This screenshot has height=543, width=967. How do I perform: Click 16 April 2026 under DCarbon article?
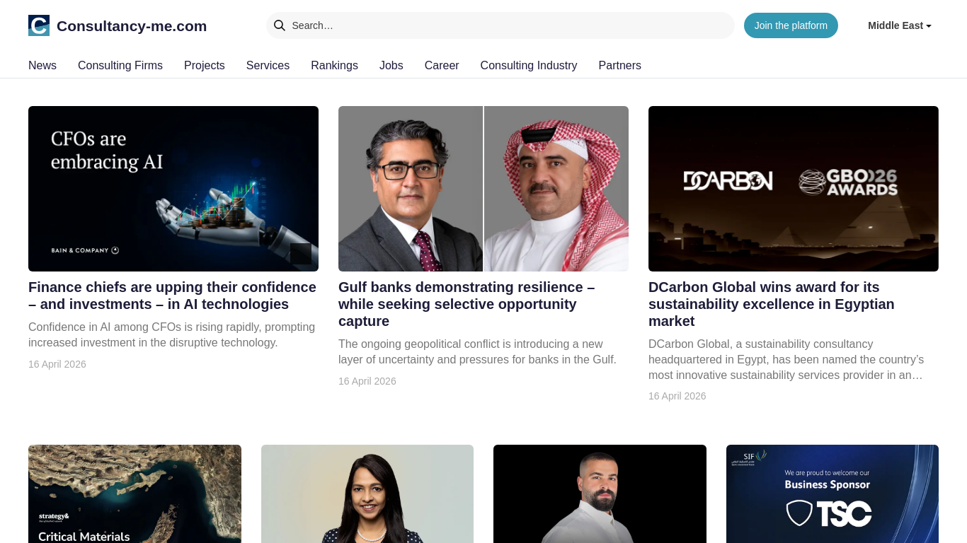coord(677,396)
